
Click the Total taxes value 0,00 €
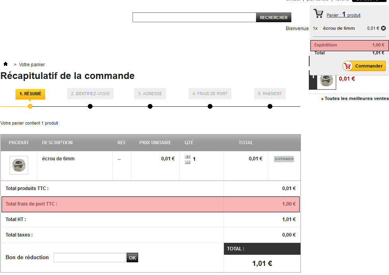click(289, 235)
